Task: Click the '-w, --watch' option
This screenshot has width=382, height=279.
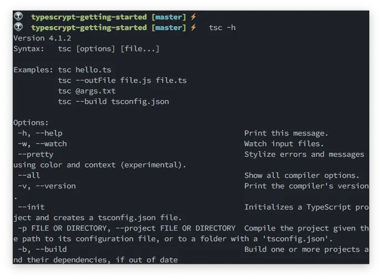Action: click(x=42, y=143)
